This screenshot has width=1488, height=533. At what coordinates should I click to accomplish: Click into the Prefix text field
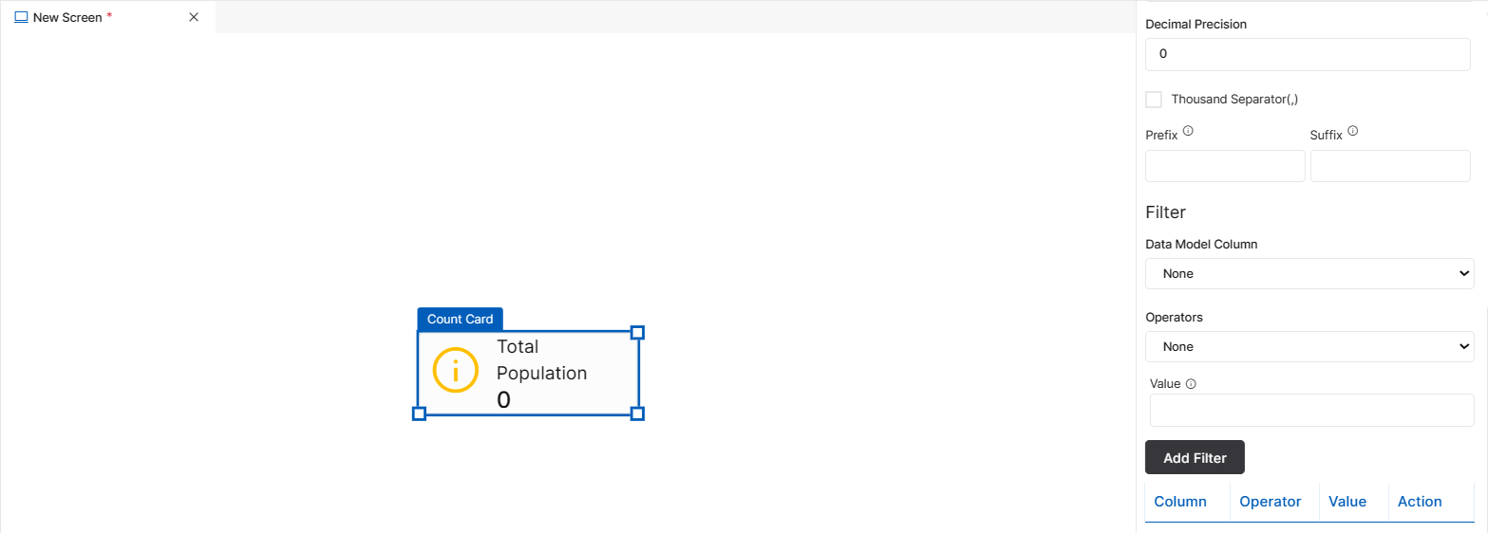click(1225, 166)
